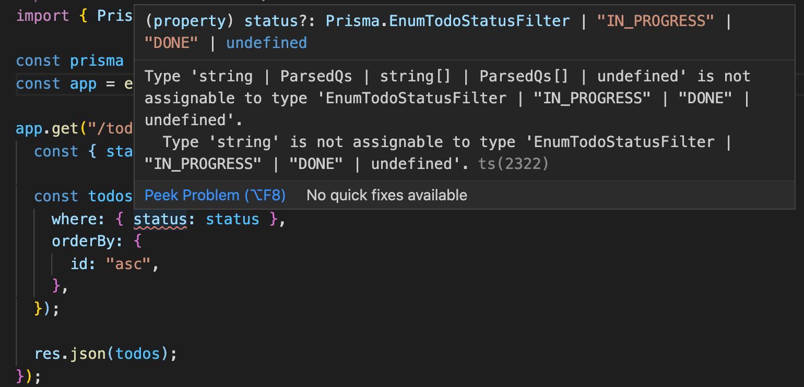Click the app.get route definition
Screen dimensions: 804x387
[63, 128]
